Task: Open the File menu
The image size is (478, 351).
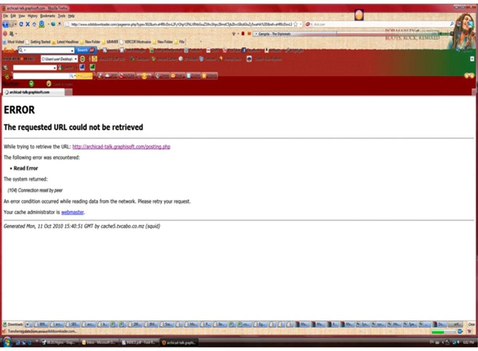Action: click(x=5, y=16)
